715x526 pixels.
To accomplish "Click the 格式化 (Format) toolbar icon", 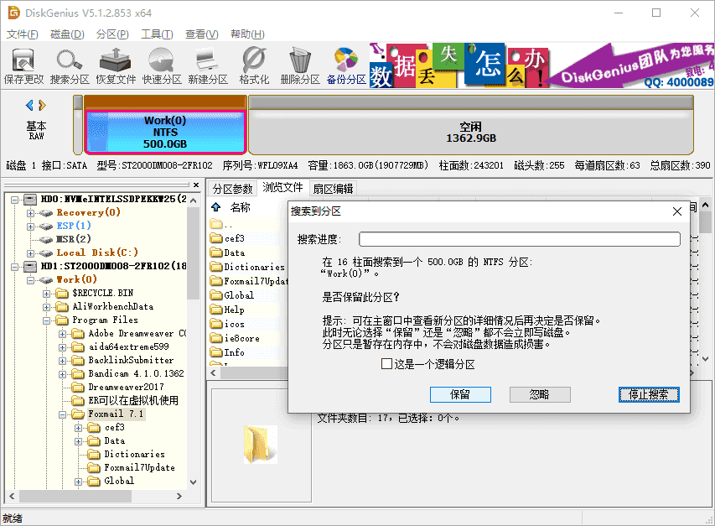I will 254,65.
